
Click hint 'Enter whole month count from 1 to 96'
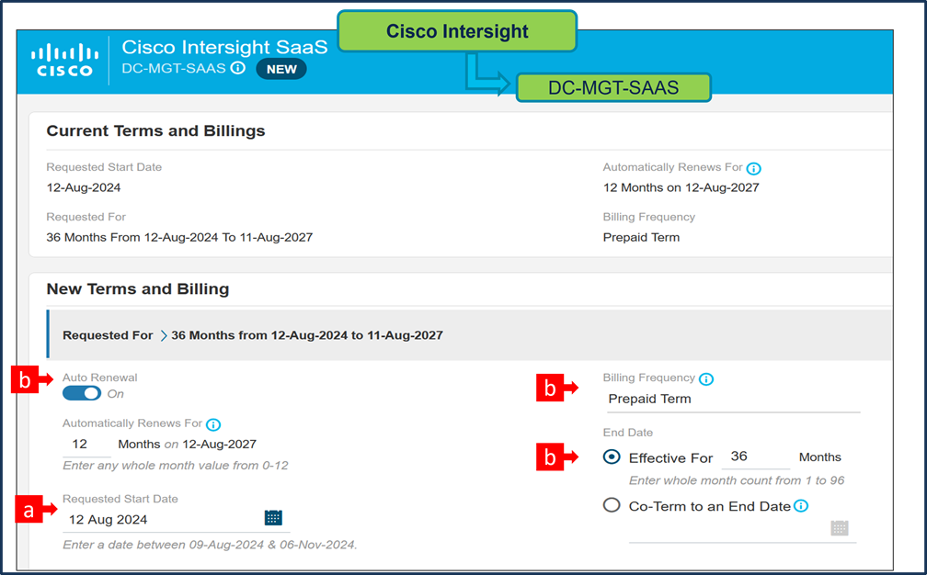(737, 480)
